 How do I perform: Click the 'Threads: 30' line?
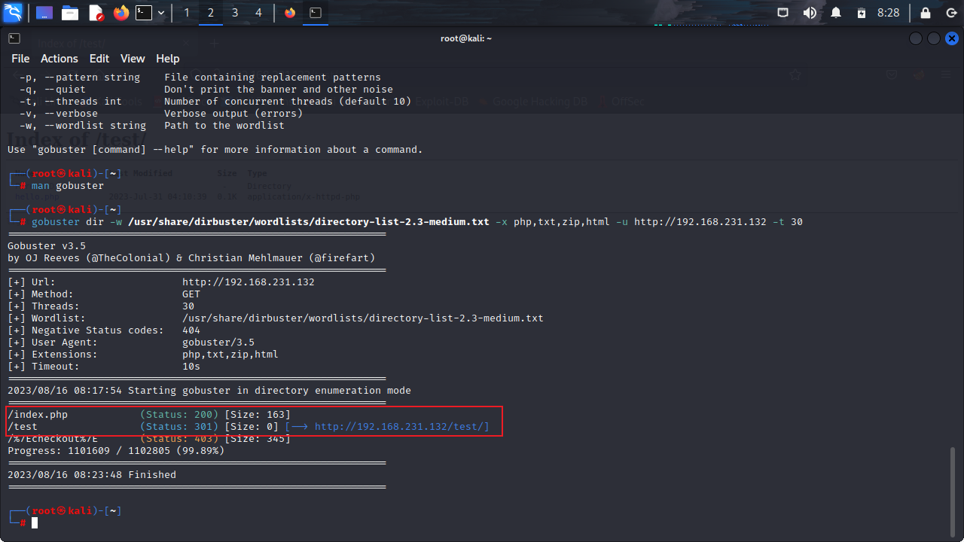point(101,306)
